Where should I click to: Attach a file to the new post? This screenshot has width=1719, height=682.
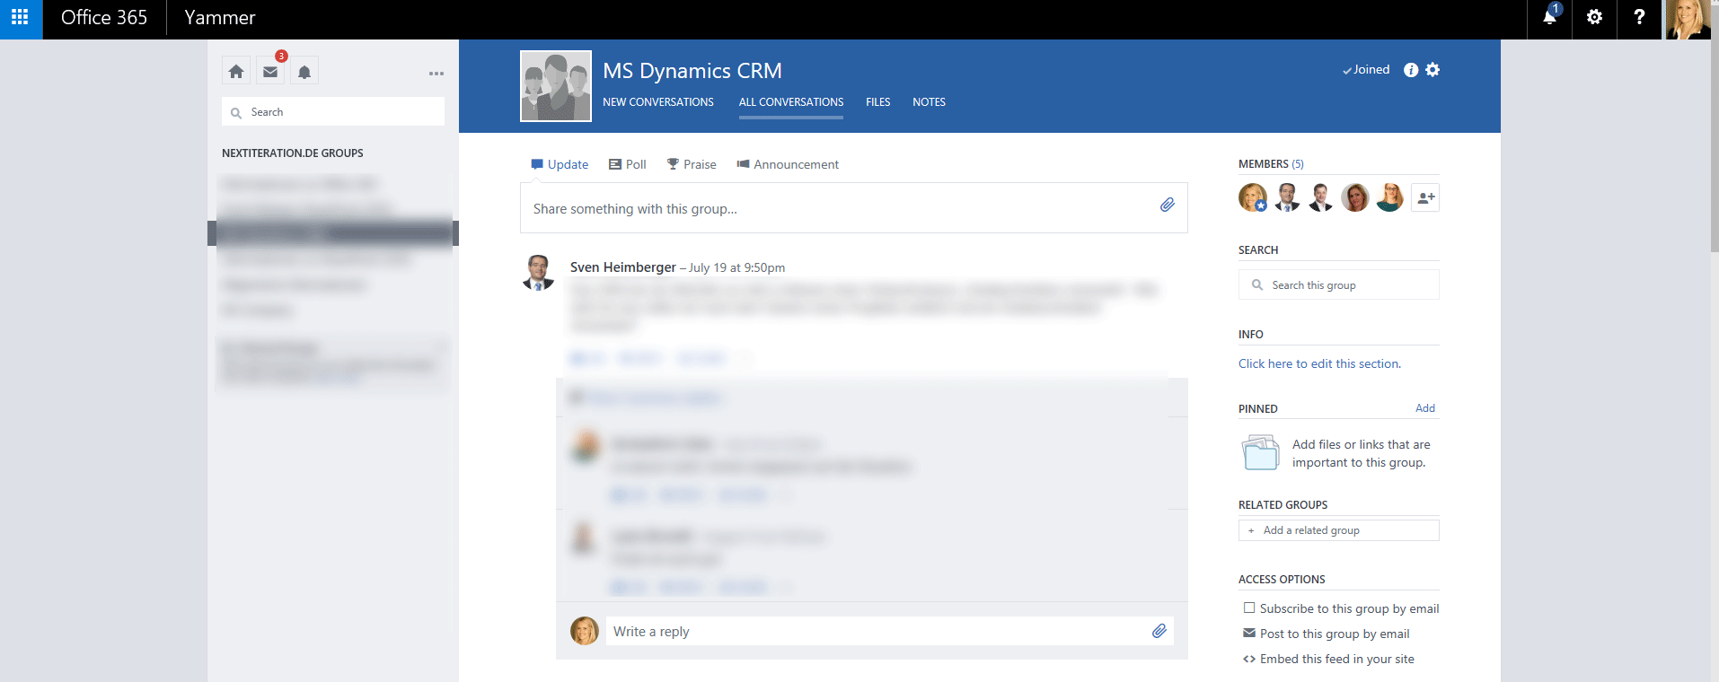click(x=1167, y=205)
